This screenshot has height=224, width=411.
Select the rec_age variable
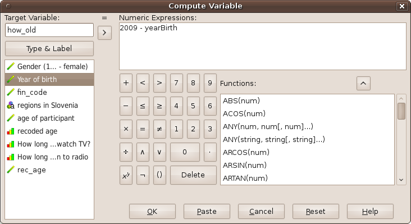49,170
